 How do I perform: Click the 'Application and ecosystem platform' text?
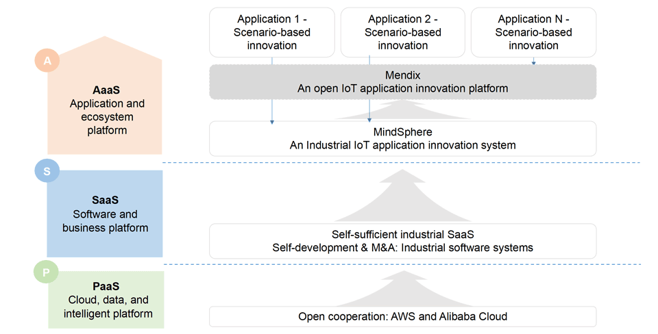click(x=107, y=117)
